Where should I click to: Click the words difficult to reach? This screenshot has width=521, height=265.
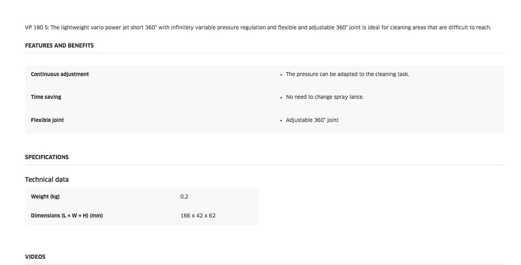tap(469, 27)
